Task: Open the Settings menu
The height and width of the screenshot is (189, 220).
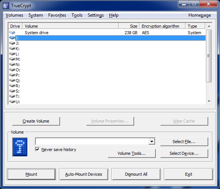Action: coord(96,15)
